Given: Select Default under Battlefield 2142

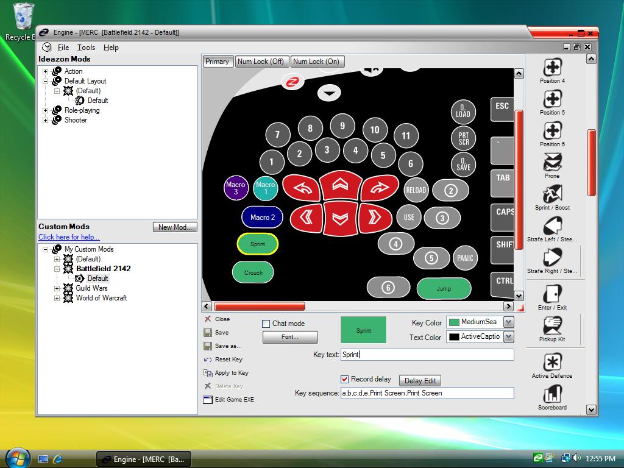Looking at the screenshot, I should coord(98,278).
